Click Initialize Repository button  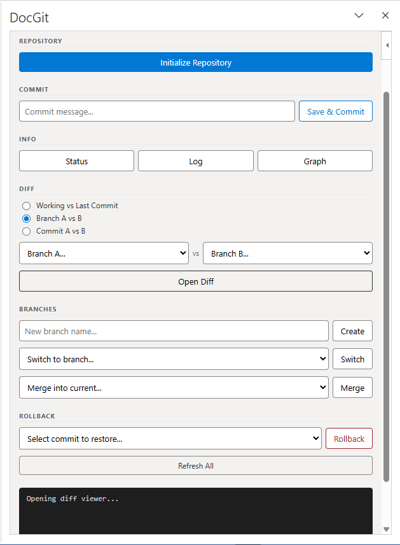(196, 62)
